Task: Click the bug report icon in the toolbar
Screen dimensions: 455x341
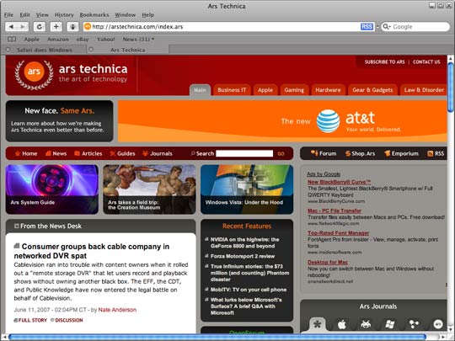Action: click(x=72, y=27)
